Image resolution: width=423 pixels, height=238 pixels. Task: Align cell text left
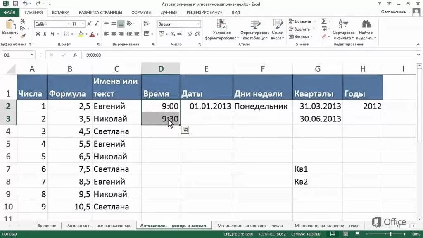(106, 34)
